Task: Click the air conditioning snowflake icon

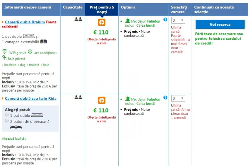Action: pos(30,52)
